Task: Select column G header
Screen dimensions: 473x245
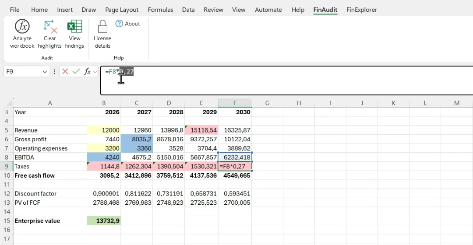Action: point(267,103)
